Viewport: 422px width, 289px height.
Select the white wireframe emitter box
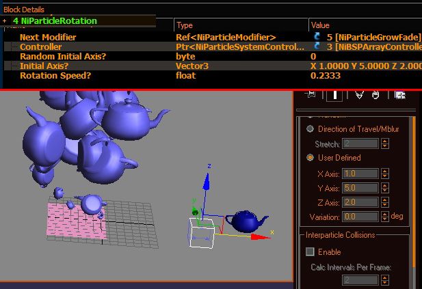pyautogui.click(x=201, y=233)
